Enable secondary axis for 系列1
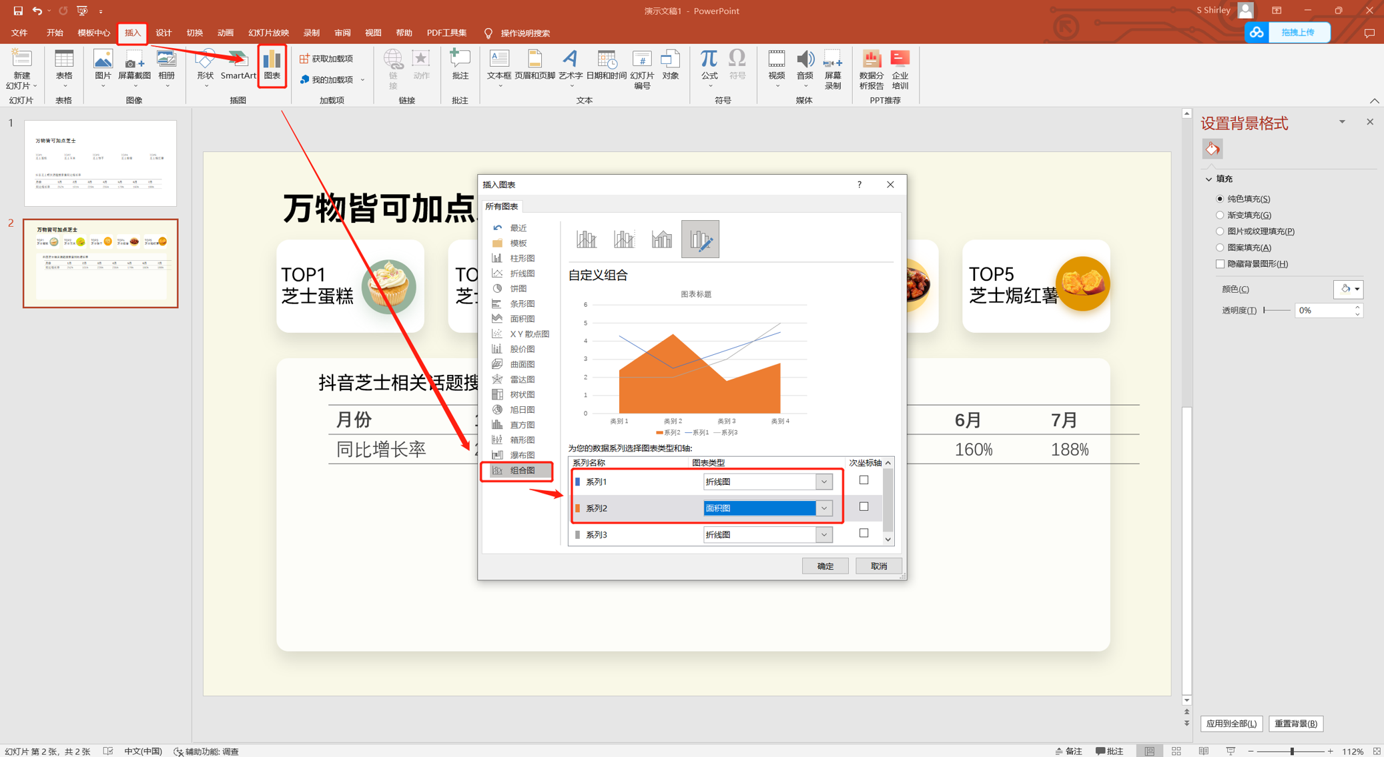Image resolution: width=1384 pixels, height=757 pixels. pyautogui.click(x=863, y=480)
